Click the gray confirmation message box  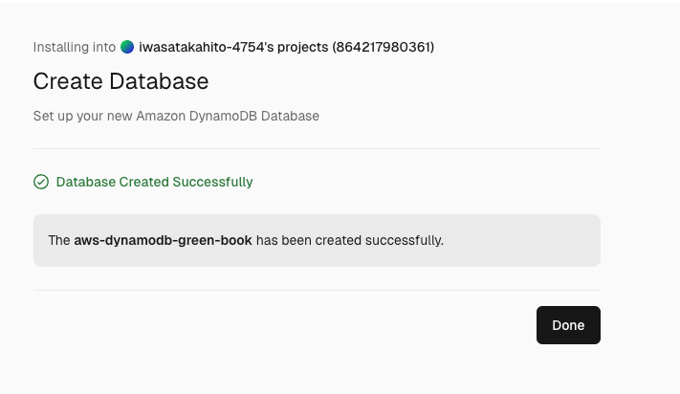pos(516,240)
